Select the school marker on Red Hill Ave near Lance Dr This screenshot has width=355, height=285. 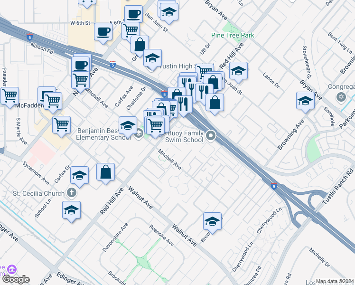click(x=238, y=72)
